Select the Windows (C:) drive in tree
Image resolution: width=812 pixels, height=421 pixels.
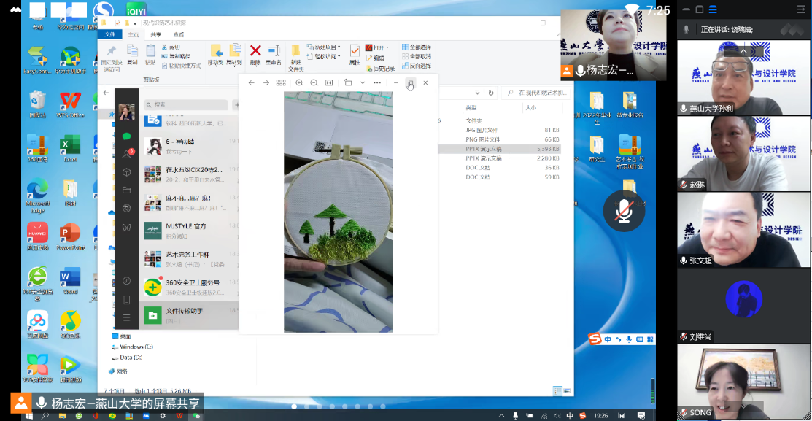[x=136, y=347]
